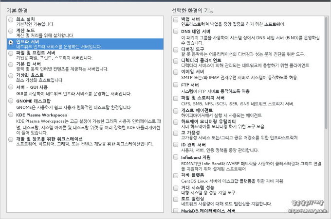Choose the 계산 노드 environment option
Viewport: 331px width, 219px height.
tap(11, 31)
